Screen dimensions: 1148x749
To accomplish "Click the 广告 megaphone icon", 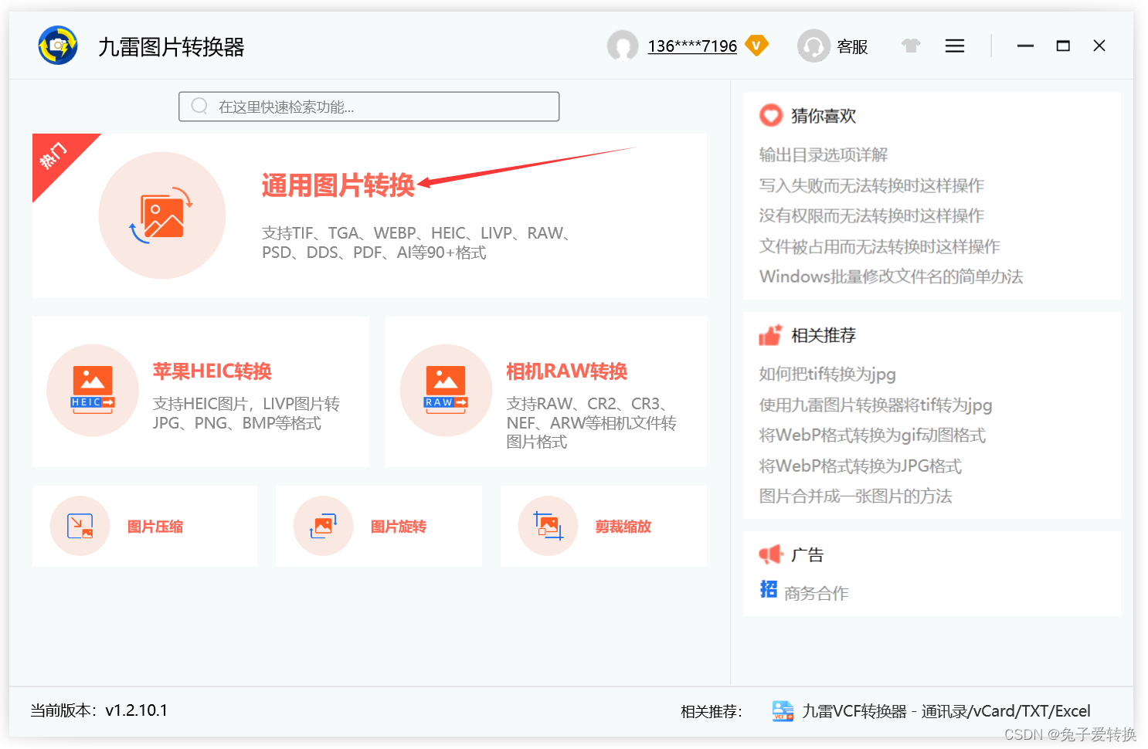I will (x=770, y=554).
